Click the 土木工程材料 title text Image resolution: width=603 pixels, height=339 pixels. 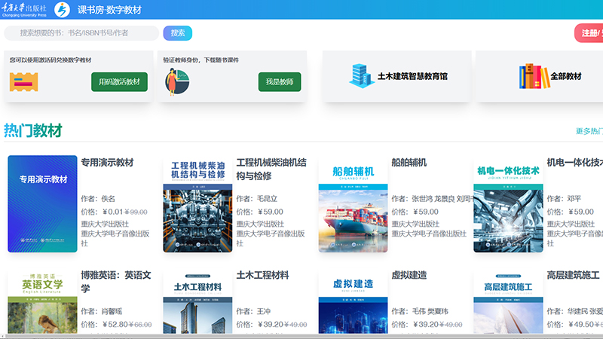[262, 275]
